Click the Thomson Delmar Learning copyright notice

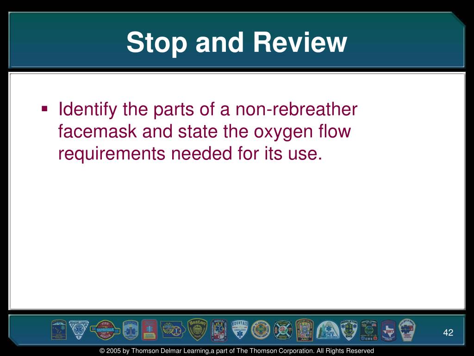click(x=237, y=351)
